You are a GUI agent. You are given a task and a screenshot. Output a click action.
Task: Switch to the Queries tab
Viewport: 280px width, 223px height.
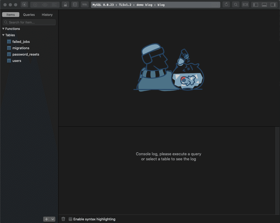coord(29,15)
